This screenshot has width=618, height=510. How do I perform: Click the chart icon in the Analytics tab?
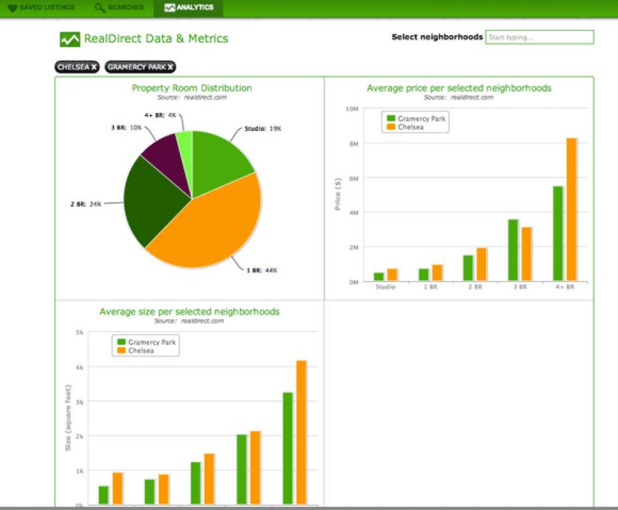coord(169,8)
